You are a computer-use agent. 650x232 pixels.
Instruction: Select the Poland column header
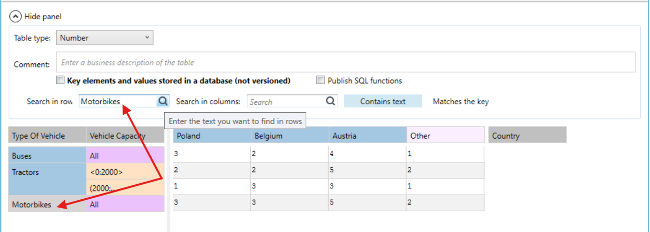click(x=212, y=135)
